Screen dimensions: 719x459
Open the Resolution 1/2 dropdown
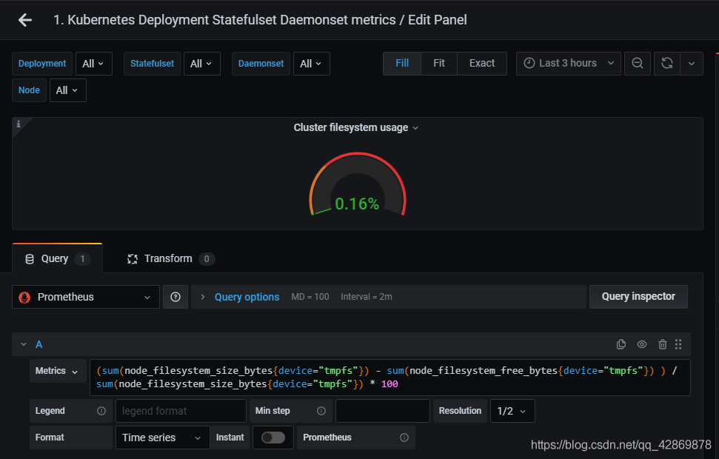(x=512, y=411)
